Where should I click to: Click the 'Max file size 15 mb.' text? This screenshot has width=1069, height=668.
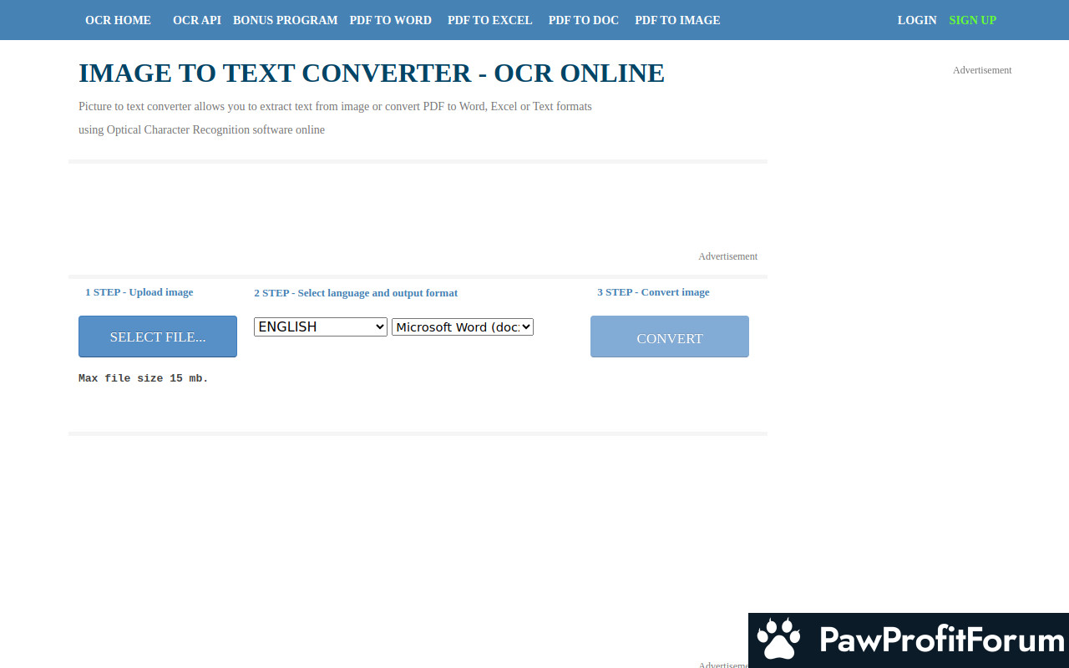(143, 378)
